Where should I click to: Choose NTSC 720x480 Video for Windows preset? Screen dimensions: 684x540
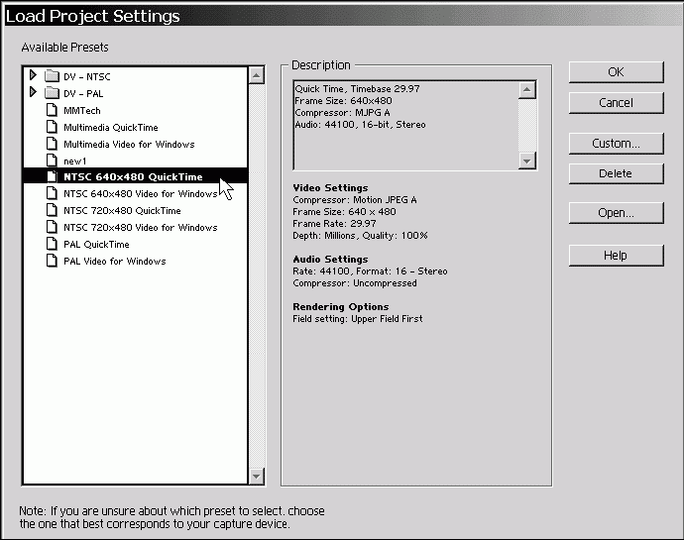(x=140, y=228)
